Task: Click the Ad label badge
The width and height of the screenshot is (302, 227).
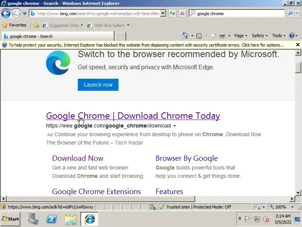Action: [50, 135]
